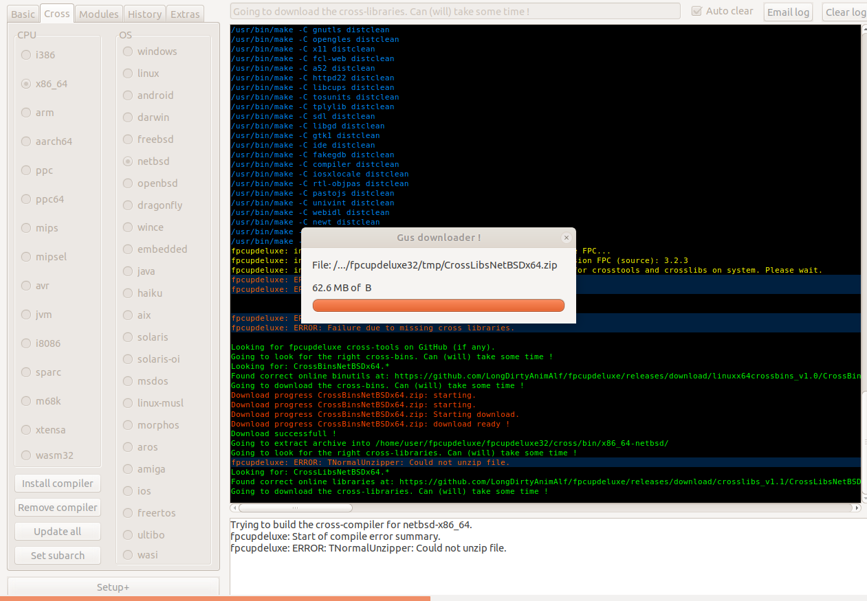The width and height of the screenshot is (867, 601).
Task: Close the Gus downloader dialog
Action: [x=567, y=238]
